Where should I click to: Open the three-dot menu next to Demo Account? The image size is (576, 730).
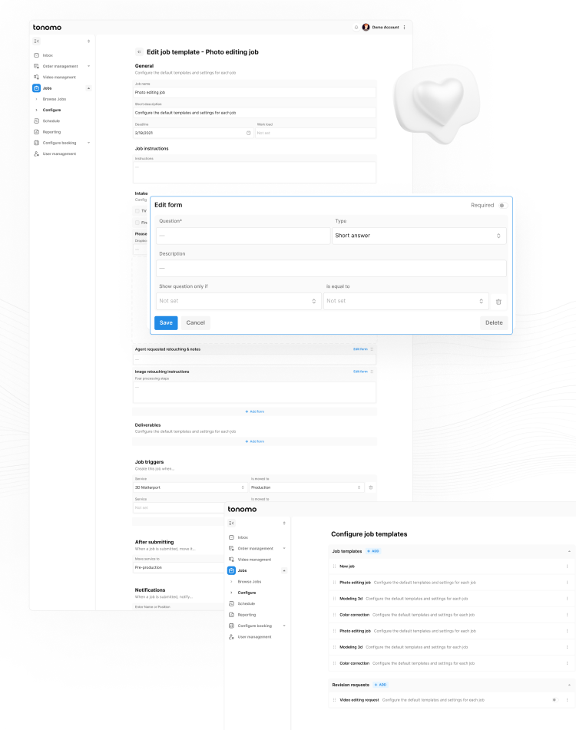(x=405, y=27)
